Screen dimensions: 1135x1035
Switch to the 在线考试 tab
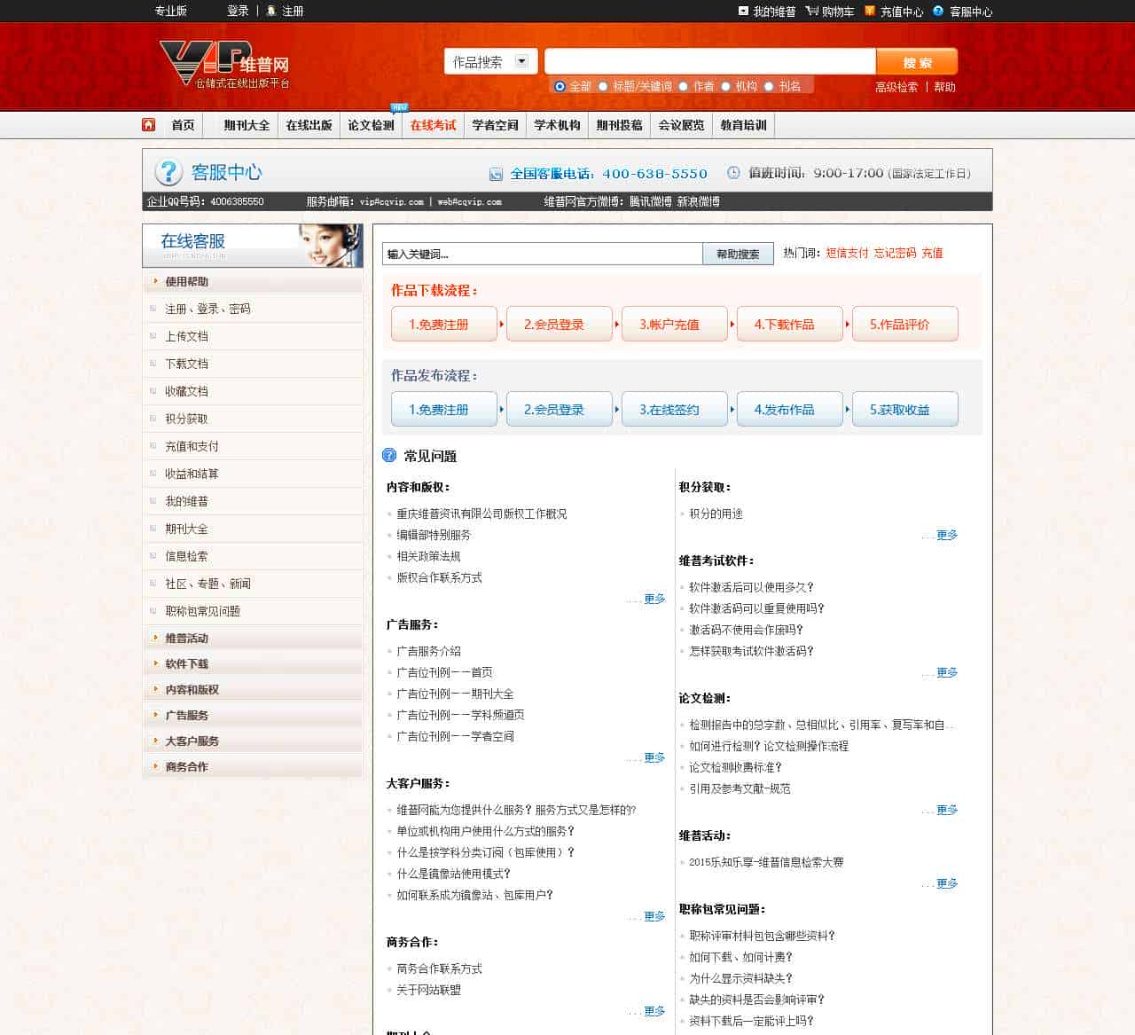(x=433, y=125)
